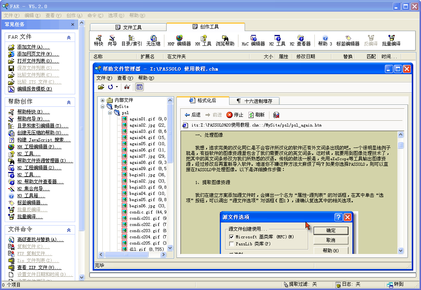The height and width of the screenshot is (290, 421).
Task: Launch the 目录/索引 editor icon
Action: (x=131, y=40)
